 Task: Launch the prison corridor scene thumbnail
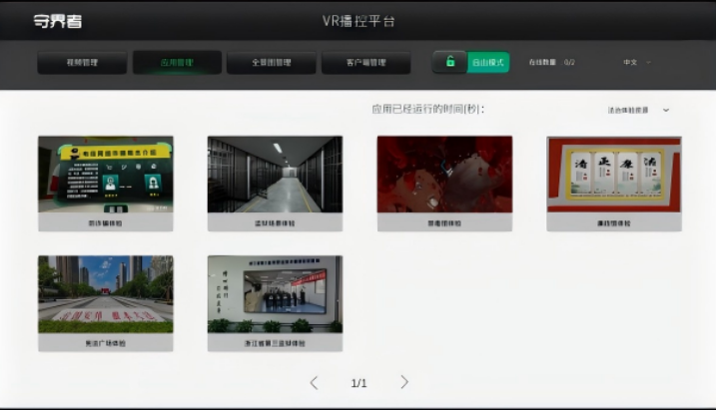(275, 175)
